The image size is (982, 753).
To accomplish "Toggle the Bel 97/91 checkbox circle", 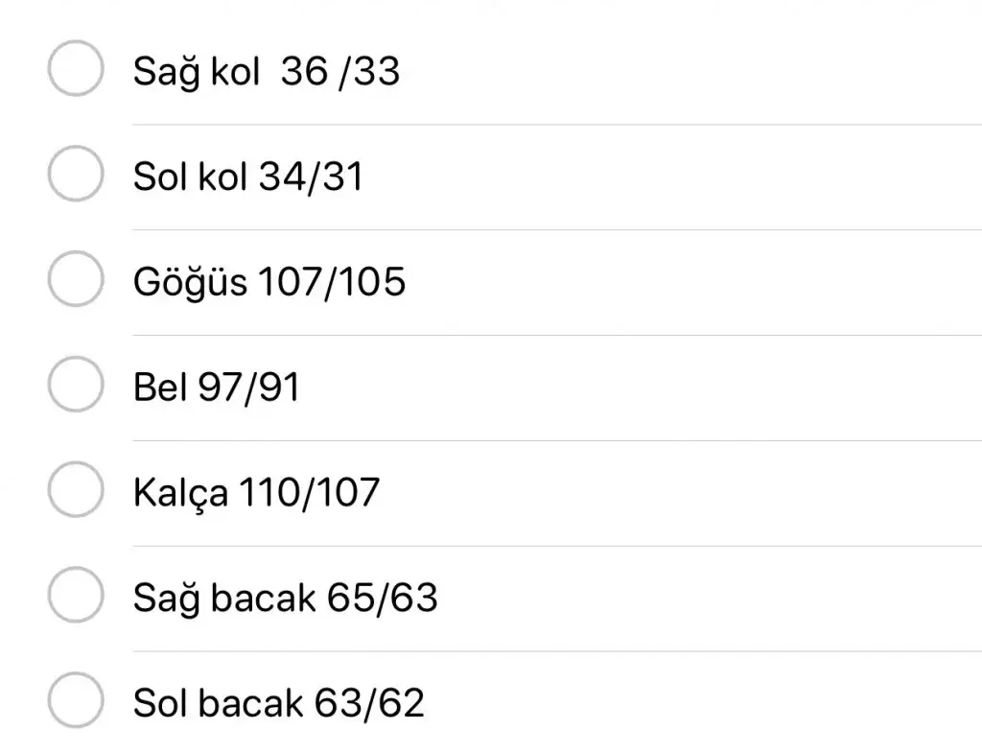I will 75,385.
